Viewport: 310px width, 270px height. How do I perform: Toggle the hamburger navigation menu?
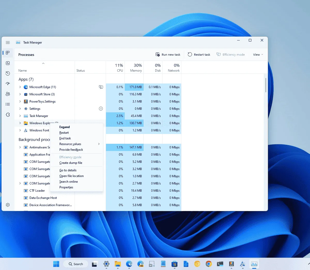(8, 43)
